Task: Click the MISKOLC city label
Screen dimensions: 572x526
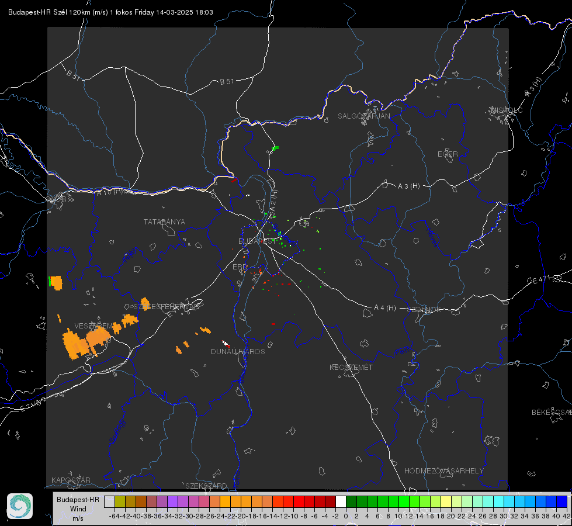Action: [x=507, y=110]
